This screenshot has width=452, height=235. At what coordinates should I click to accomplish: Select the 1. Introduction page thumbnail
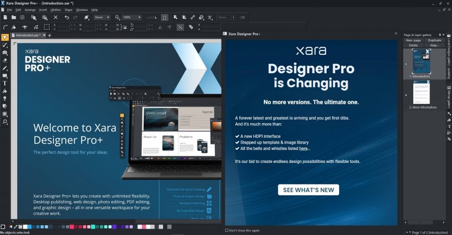(421, 61)
